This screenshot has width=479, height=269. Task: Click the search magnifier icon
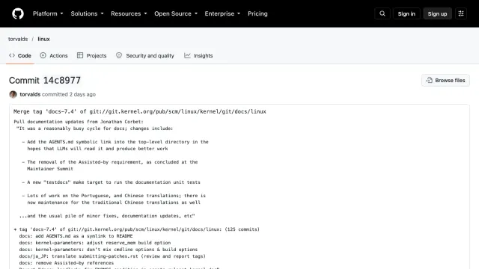tap(382, 13)
